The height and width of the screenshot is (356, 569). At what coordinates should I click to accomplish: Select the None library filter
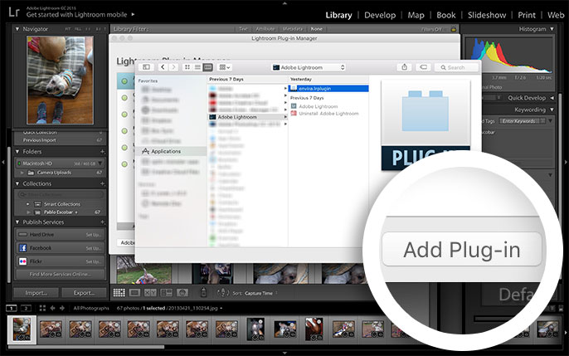[x=316, y=29]
